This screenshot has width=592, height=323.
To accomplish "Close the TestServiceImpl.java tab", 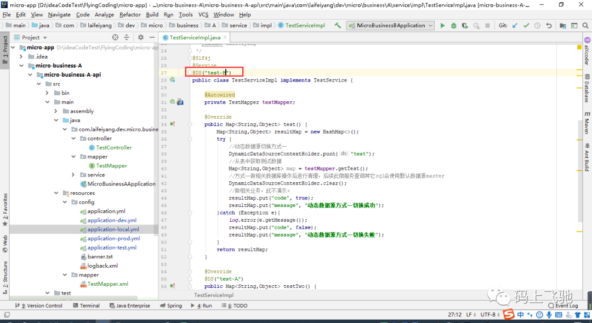I will (225, 37).
